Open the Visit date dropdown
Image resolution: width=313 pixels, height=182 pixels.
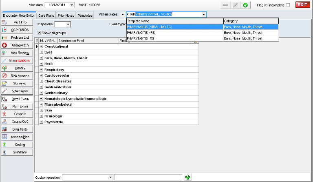pos(72,5)
